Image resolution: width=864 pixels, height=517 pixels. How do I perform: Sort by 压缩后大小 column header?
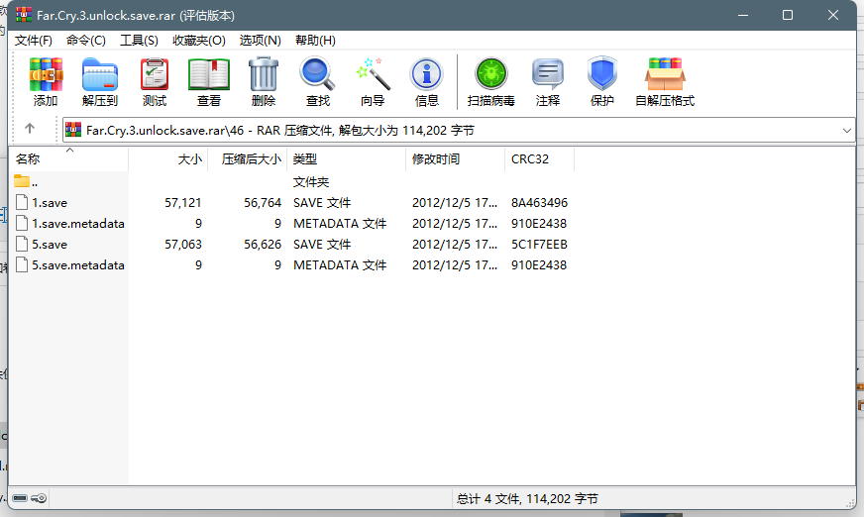[x=248, y=159]
